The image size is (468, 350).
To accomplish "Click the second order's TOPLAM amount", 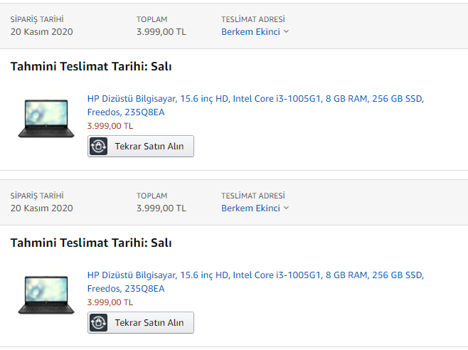I will pyautogui.click(x=161, y=208).
